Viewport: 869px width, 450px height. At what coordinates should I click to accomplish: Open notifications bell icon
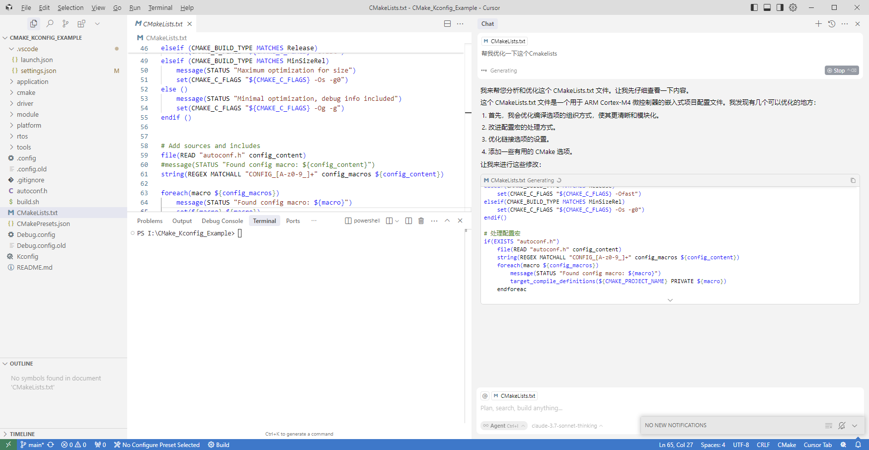[x=858, y=445]
